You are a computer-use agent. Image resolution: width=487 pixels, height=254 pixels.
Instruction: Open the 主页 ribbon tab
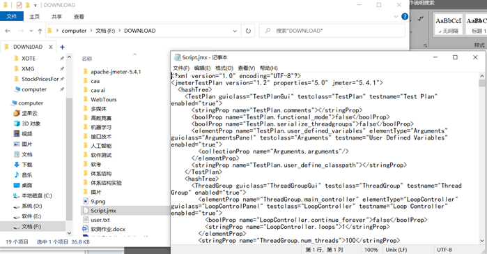34,17
